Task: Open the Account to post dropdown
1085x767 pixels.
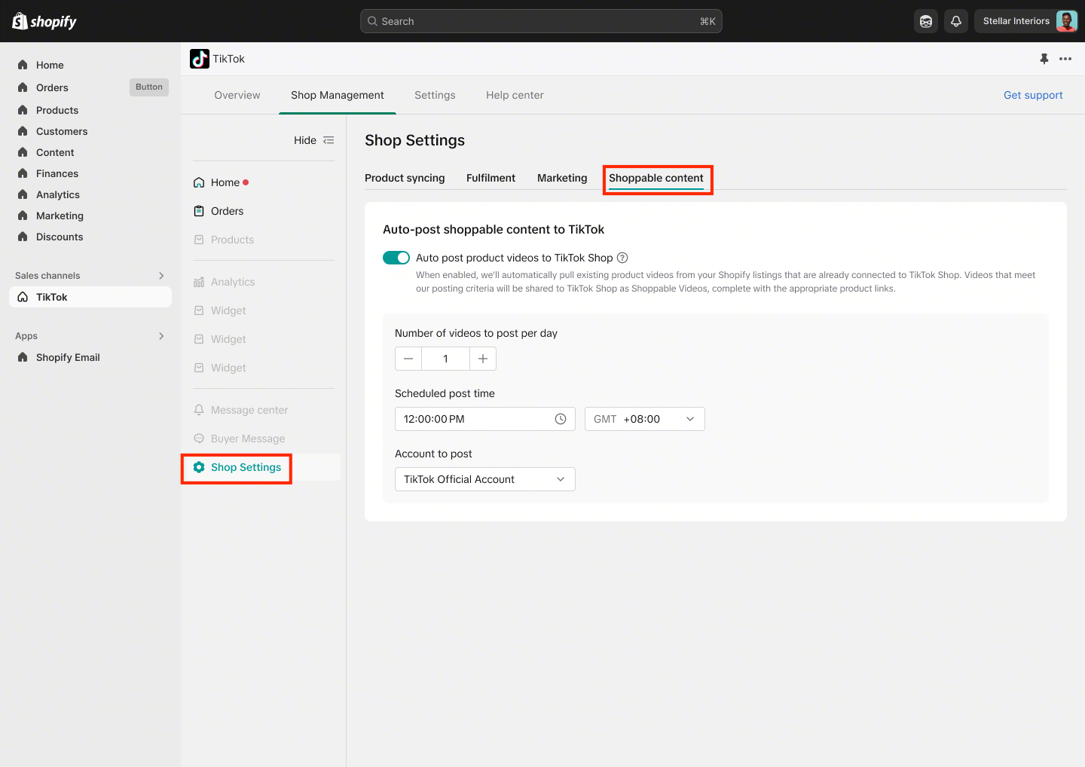Action: coord(485,479)
